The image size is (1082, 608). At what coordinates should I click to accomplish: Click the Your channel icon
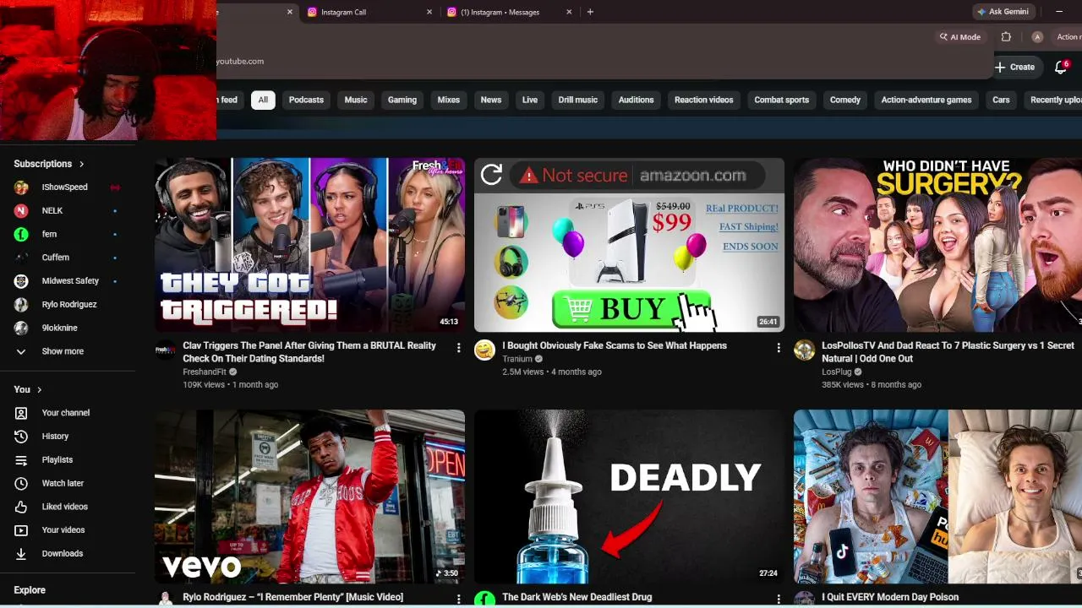pyautogui.click(x=21, y=413)
